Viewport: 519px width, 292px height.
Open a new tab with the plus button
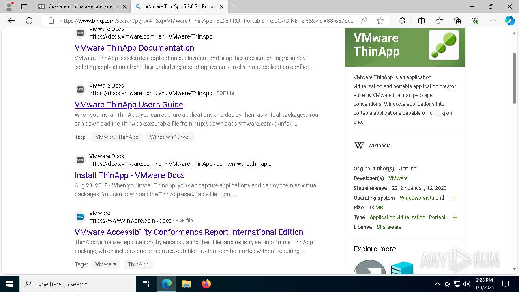coord(235,6)
